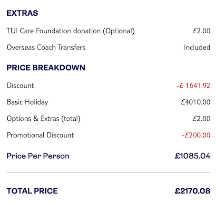Viewport: 216px width, 212px height.
Task: Click the £1085.04 per person price
Action: [193, 156]
